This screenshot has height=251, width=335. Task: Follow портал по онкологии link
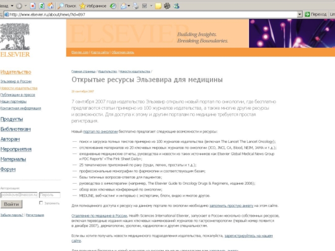tap(100, 131)
